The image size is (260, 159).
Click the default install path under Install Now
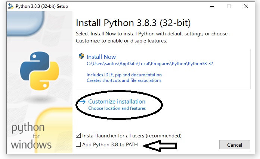tap(150, 64)
